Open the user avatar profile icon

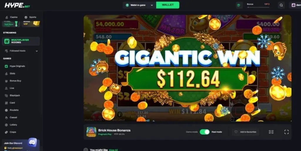294,5
